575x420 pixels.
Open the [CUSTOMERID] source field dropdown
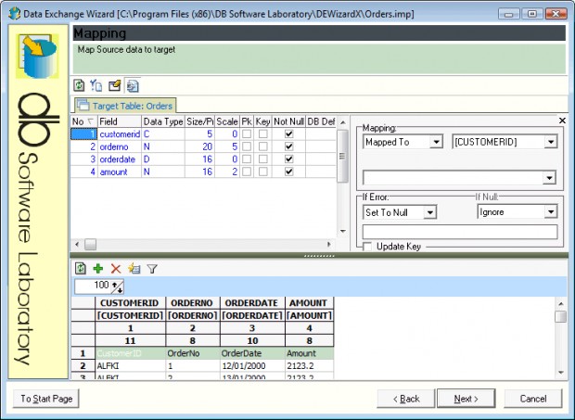point(551,142)
